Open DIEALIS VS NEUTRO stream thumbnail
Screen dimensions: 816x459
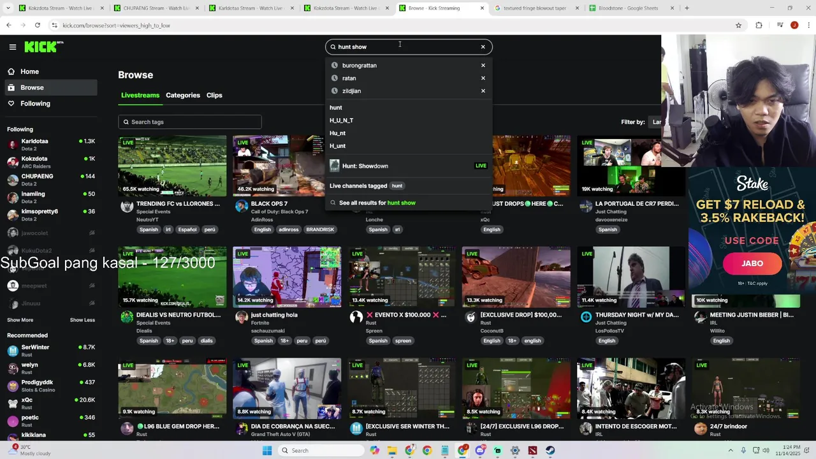coord(172,277)
